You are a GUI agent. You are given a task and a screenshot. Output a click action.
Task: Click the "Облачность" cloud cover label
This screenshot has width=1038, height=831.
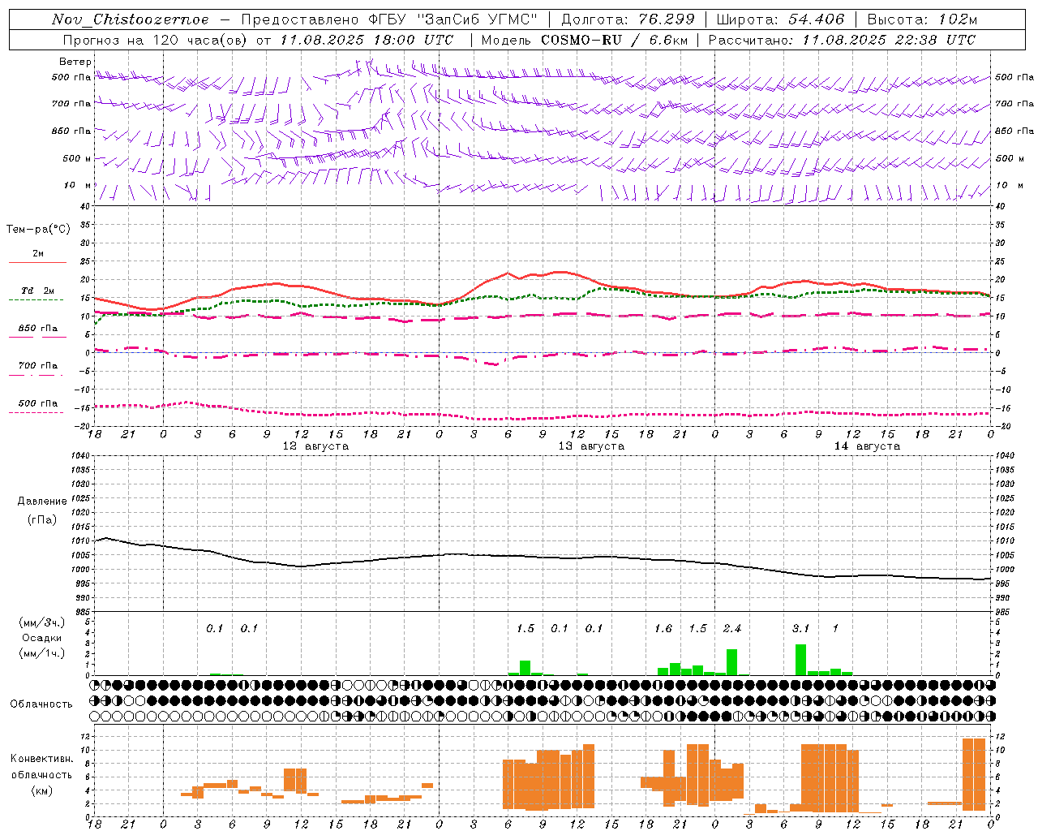pyautogui.click(x=41, y=704)
